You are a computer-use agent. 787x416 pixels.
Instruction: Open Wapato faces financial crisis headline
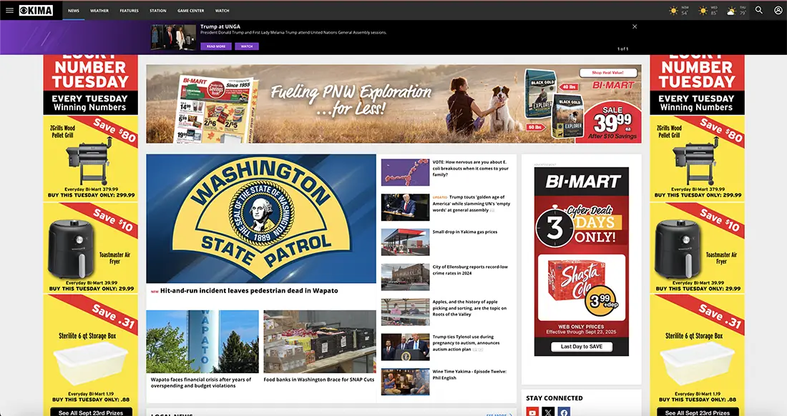pyautogui.click(x=201, y=382)
